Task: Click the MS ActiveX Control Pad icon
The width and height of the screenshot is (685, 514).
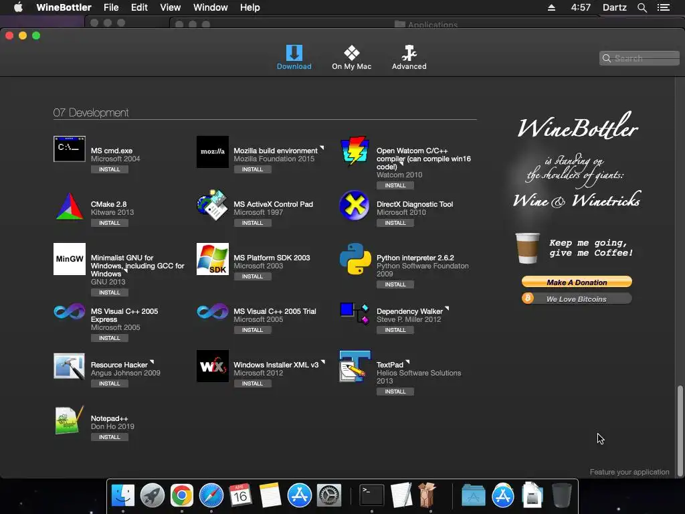Action: (212, 205)
